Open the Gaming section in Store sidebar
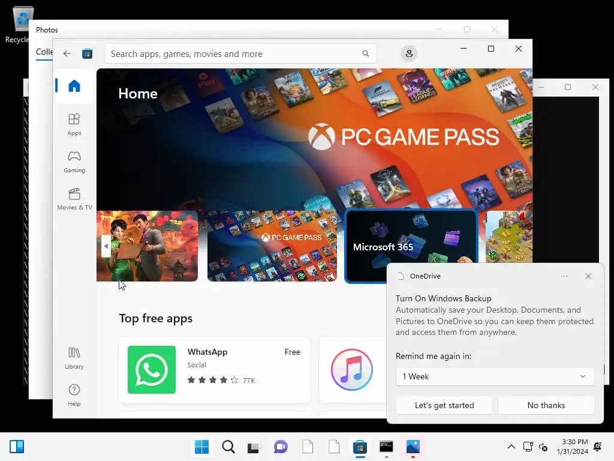The width and height of the screenshot is (614, 461). click(x=74, y=162)
